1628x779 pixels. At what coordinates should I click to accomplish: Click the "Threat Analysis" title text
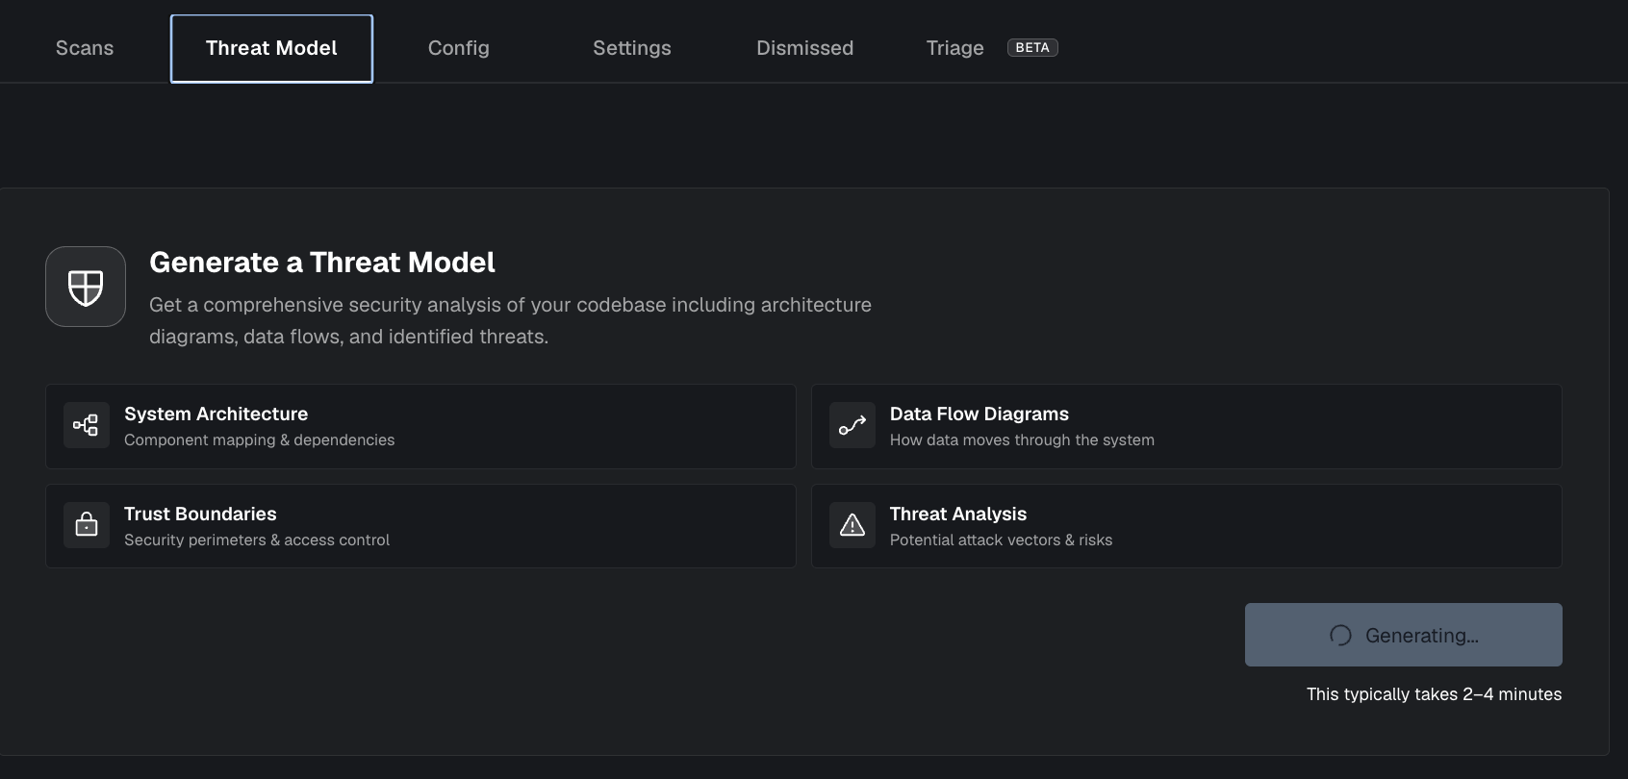point(958,514)
